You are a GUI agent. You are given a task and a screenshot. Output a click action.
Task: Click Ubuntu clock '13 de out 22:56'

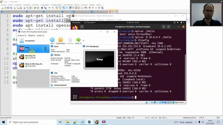pos(132,23)
